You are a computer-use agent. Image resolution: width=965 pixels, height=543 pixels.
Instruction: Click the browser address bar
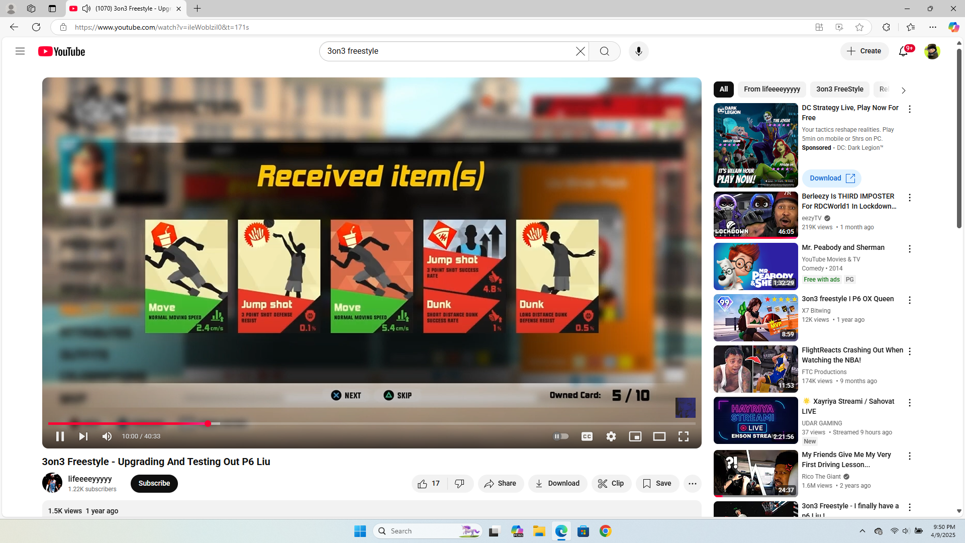[437, 27]
